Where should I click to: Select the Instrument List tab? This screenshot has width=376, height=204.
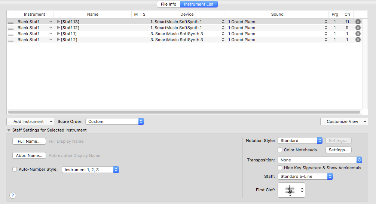pos(199,4)
